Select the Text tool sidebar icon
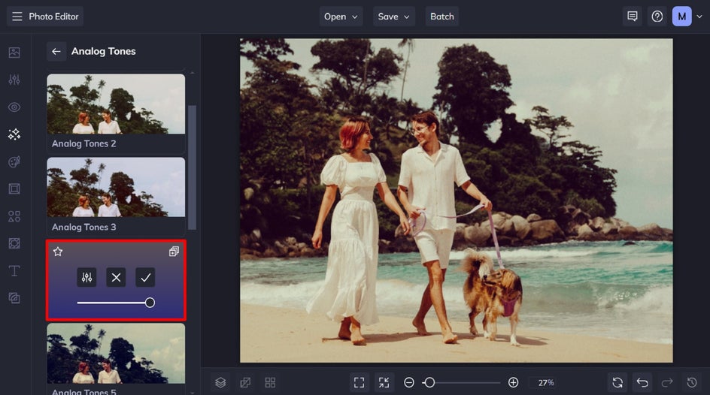Viewport: 710px width, 395px height. [x=14, y=270]
